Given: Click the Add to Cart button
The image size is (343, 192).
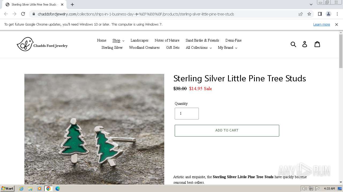Looking at the screenshot, I should 227,130.
